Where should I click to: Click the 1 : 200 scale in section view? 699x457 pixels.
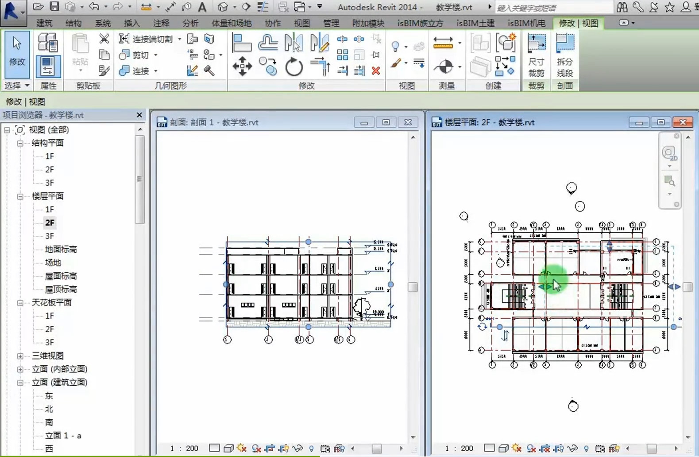[x=184, y=449]
